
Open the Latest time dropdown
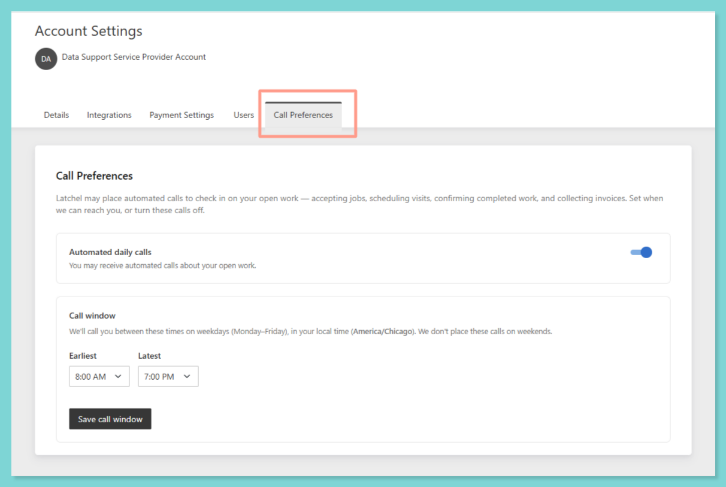pos(168,376)
